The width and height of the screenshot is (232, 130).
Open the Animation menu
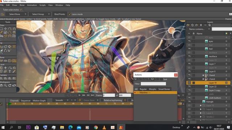point(32,5)
